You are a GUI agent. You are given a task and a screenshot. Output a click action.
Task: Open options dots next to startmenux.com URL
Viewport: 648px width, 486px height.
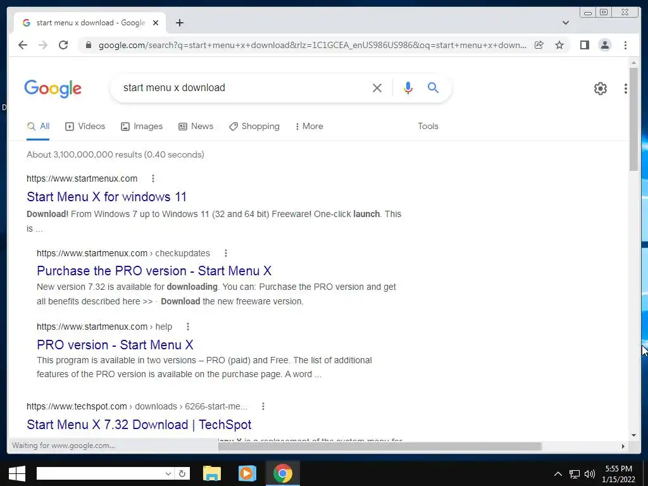[153, 178]
